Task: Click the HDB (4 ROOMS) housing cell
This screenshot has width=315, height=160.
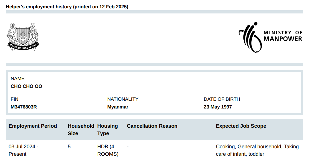Action: (x=108, y=150)
